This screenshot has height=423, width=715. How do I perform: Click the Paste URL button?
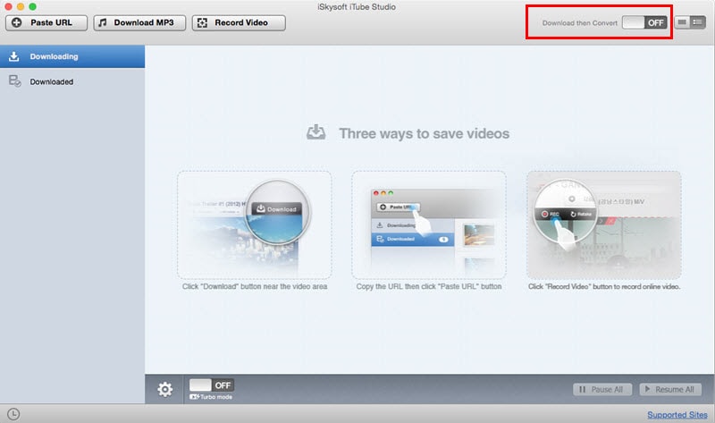click(x=46, y=23)
